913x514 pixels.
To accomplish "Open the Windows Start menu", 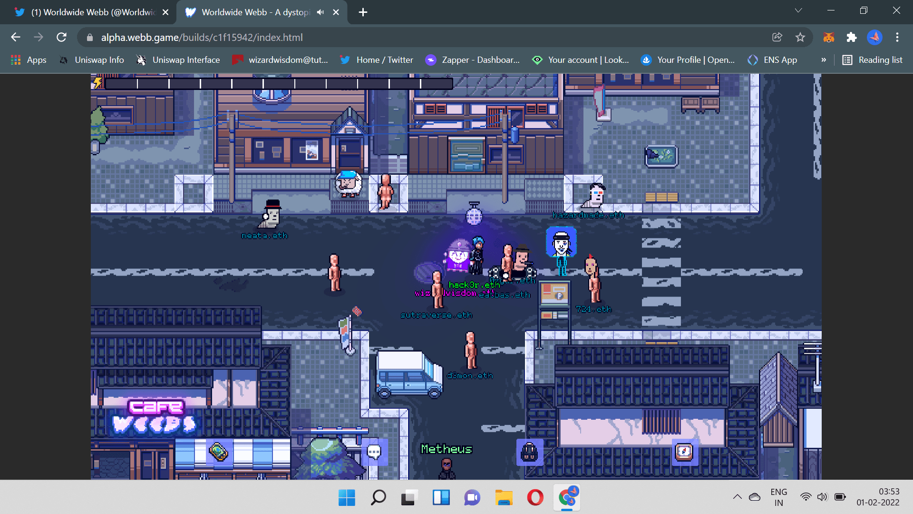I will point(347,498).
